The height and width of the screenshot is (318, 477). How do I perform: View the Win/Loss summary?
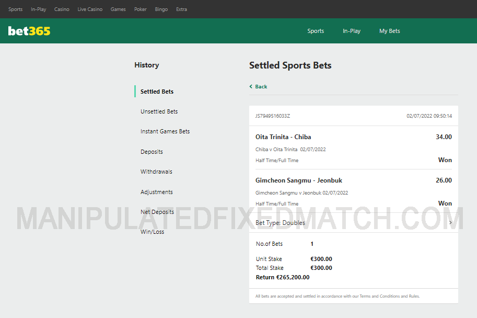[152, 232]
